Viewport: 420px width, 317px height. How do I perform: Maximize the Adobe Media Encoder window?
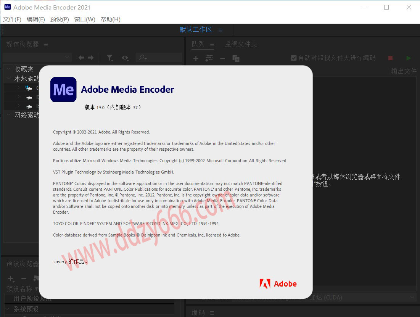point(386,7)
